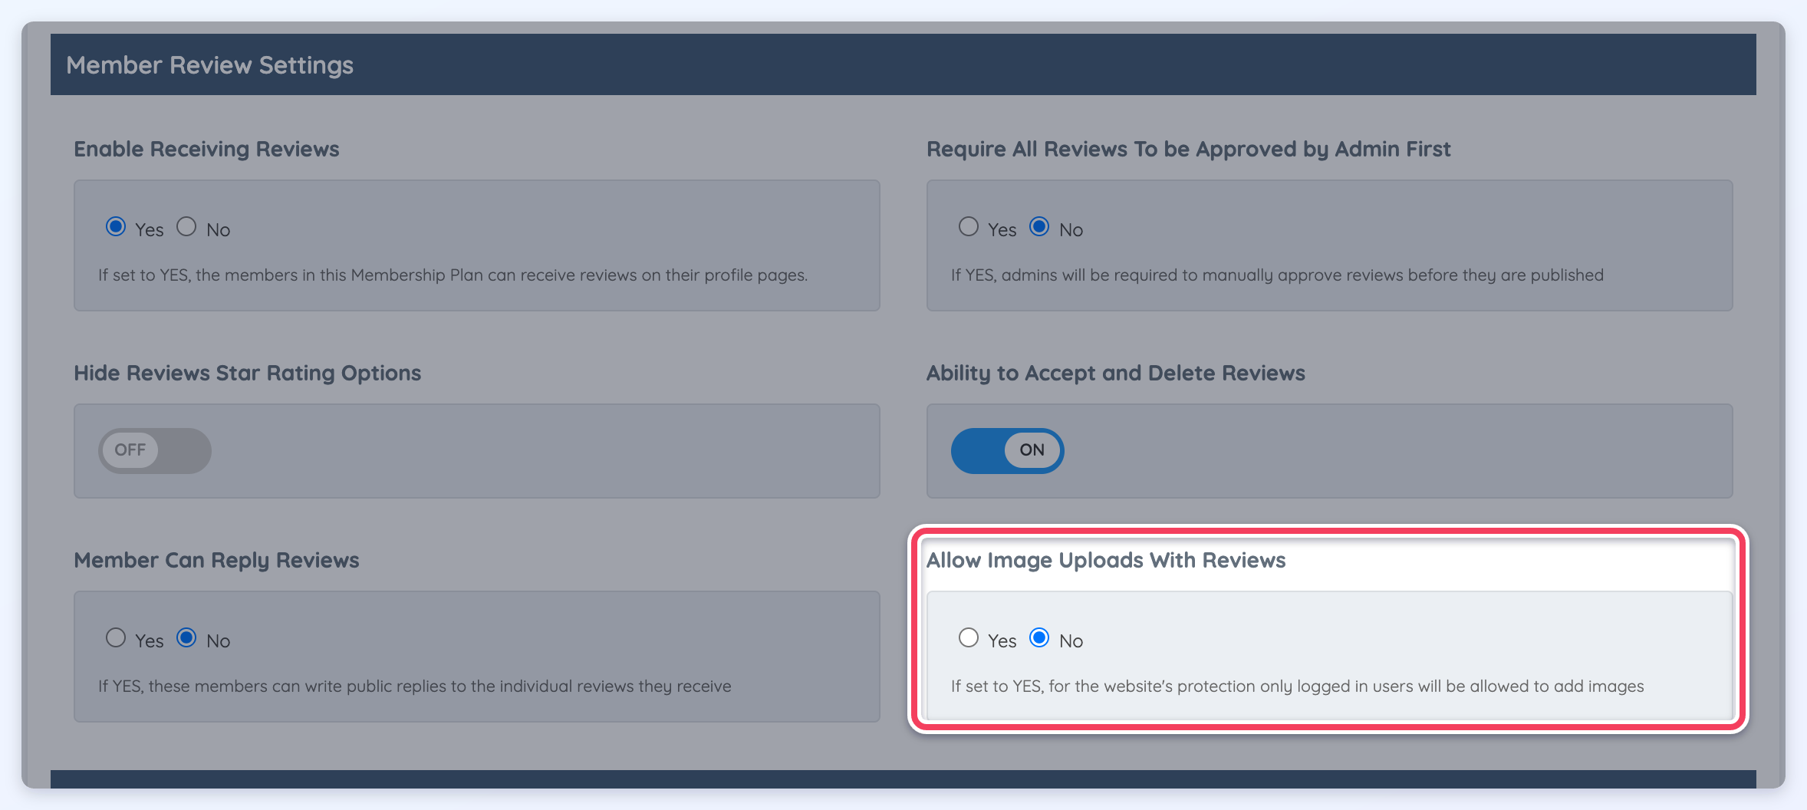
Task: Select No for Allow Image Uploads With Reviews
Action: pos(1039,638)
